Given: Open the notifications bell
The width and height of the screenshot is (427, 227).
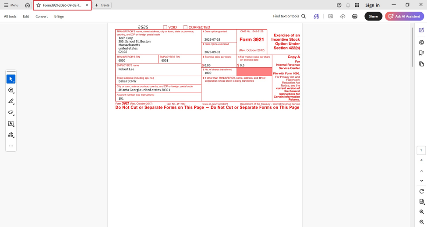Looking at the screenshot, I should 348,5.
